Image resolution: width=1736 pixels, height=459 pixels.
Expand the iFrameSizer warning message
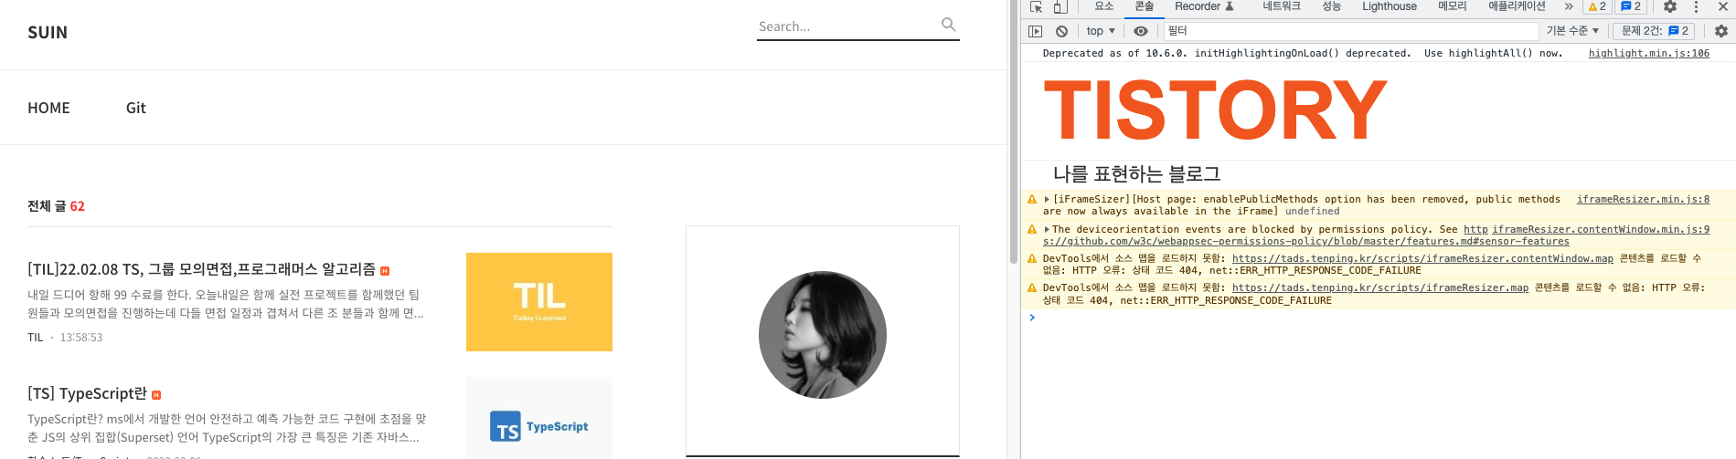click(x=1047, y=199)
